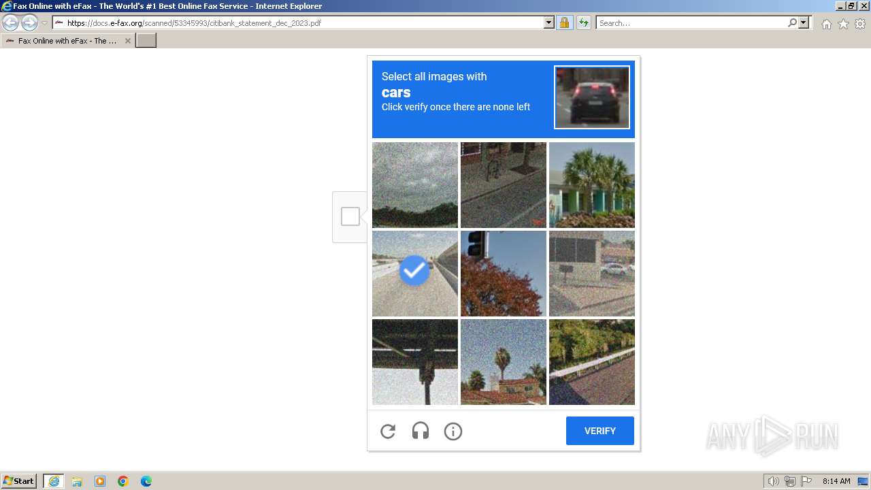Open a new tab button

pyautogui.click(x=146, y=41)
